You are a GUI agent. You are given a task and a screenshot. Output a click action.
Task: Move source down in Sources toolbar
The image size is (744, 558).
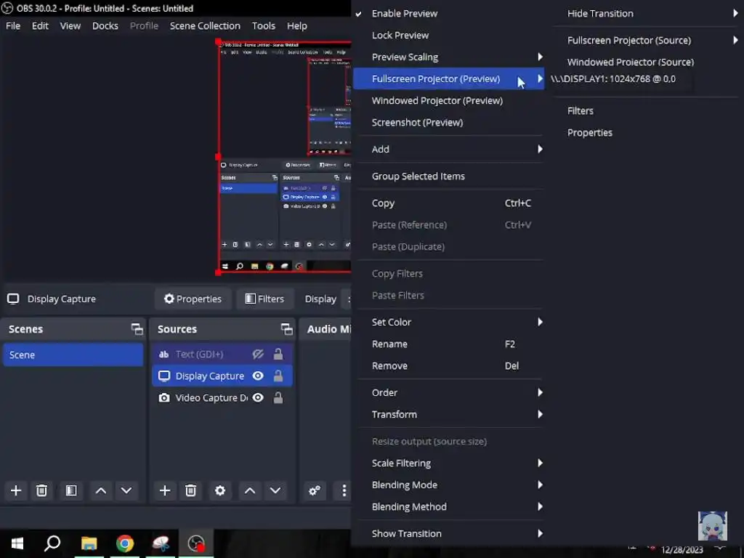tap(275, 490)
